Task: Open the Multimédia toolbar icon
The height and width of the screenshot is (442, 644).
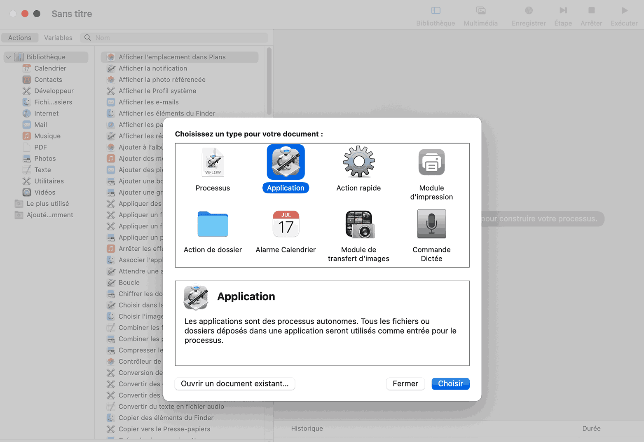Action: point(480,11)
